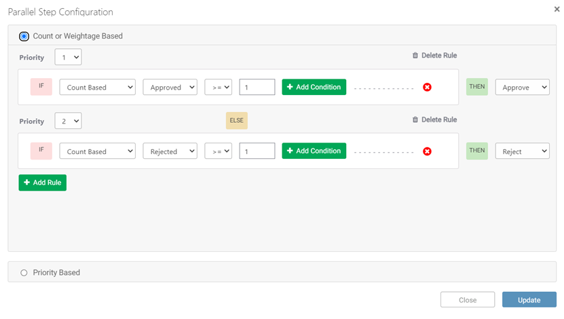Change THEN action Reject dropdown
The image size is (564, 319).
point(522,151)
